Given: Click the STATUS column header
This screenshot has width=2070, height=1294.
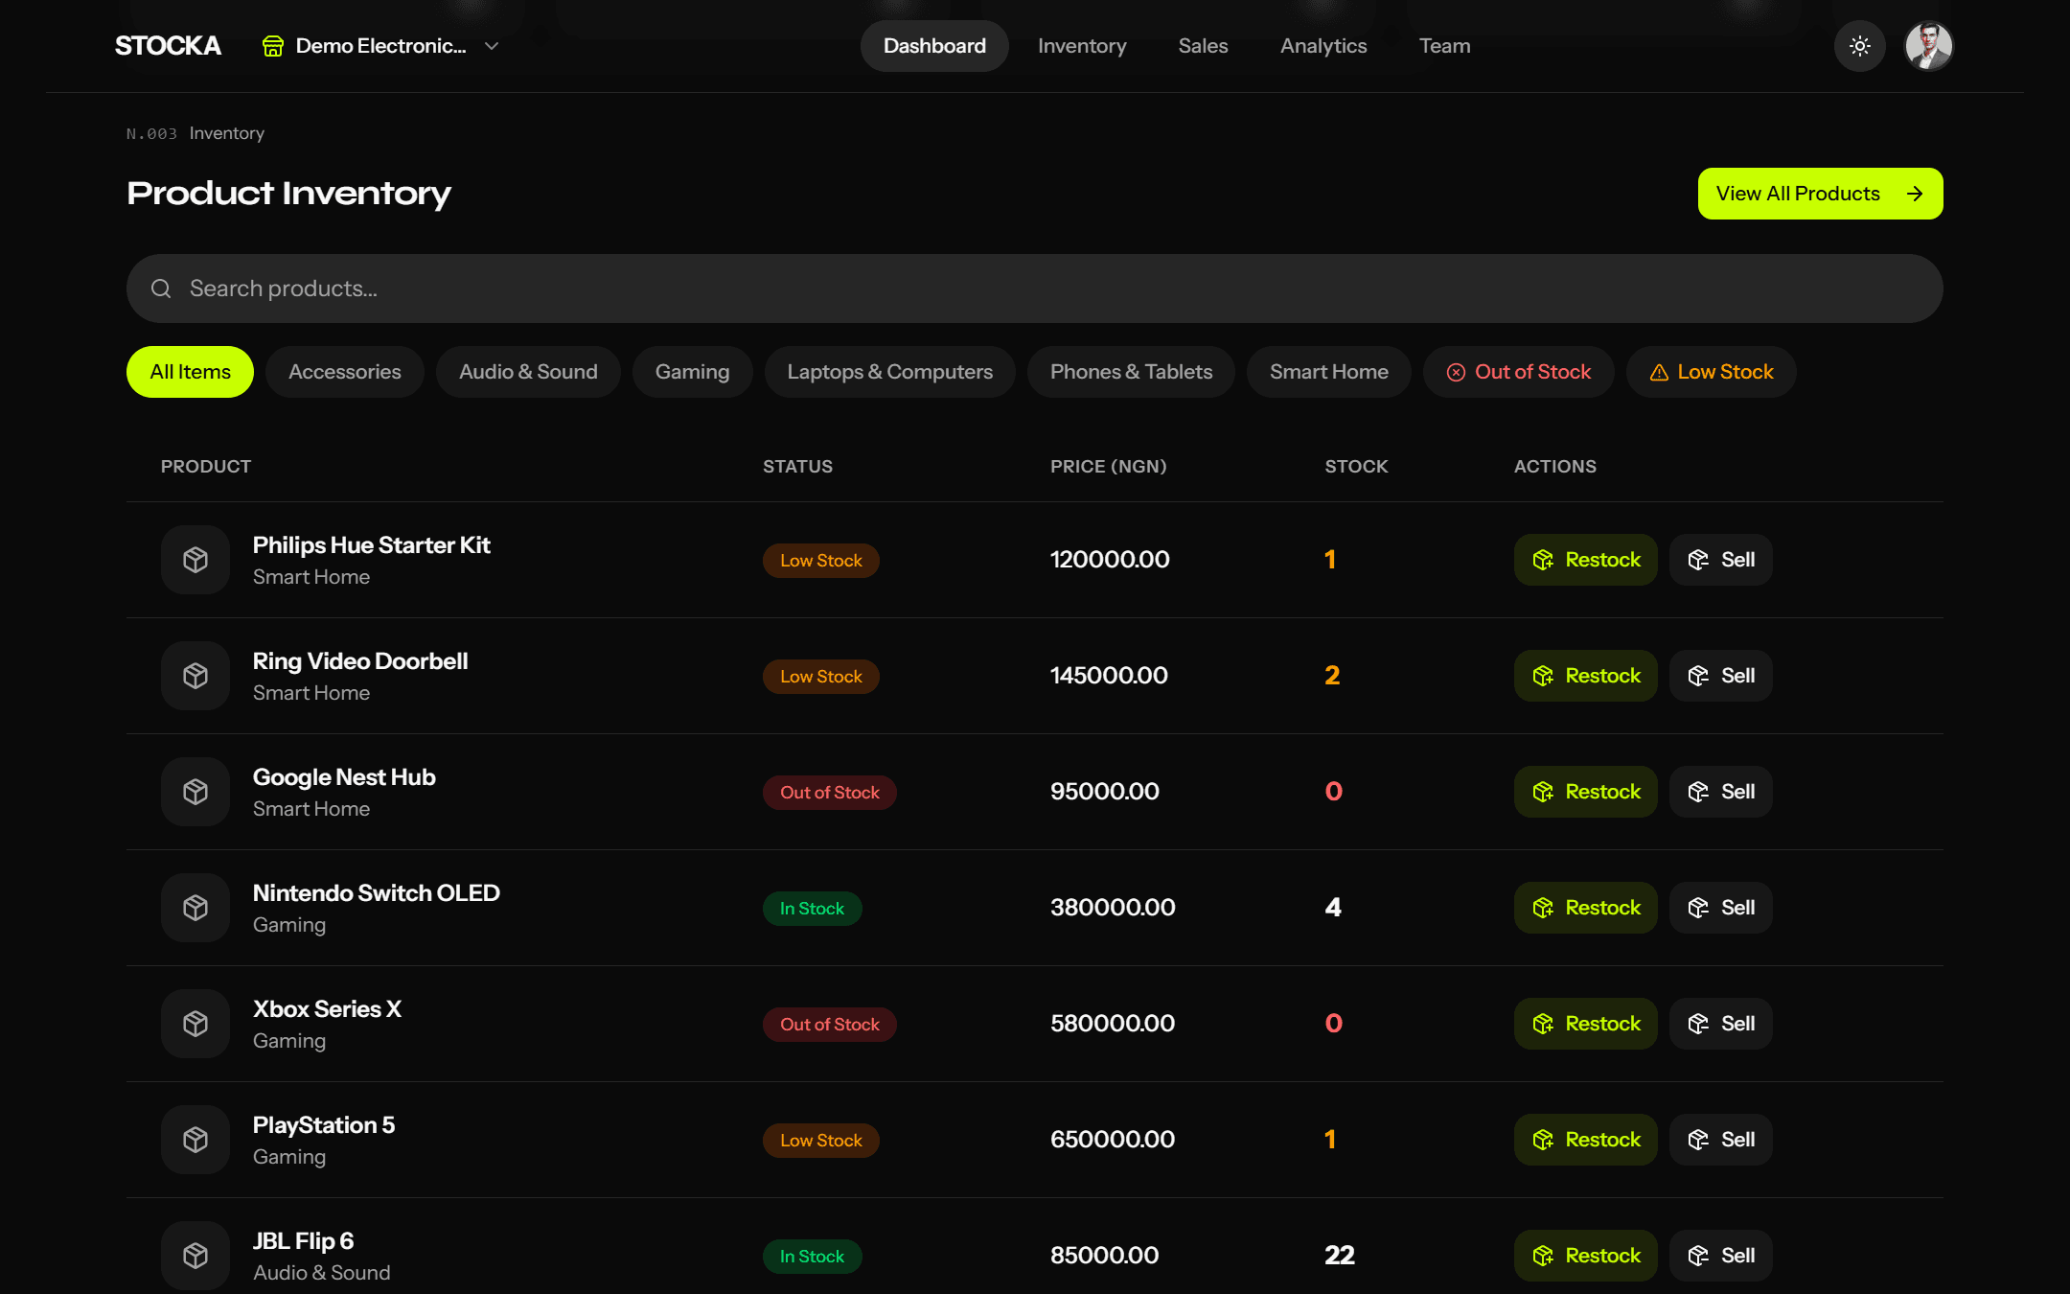Looking at the screenshot, I should point(797,467).
